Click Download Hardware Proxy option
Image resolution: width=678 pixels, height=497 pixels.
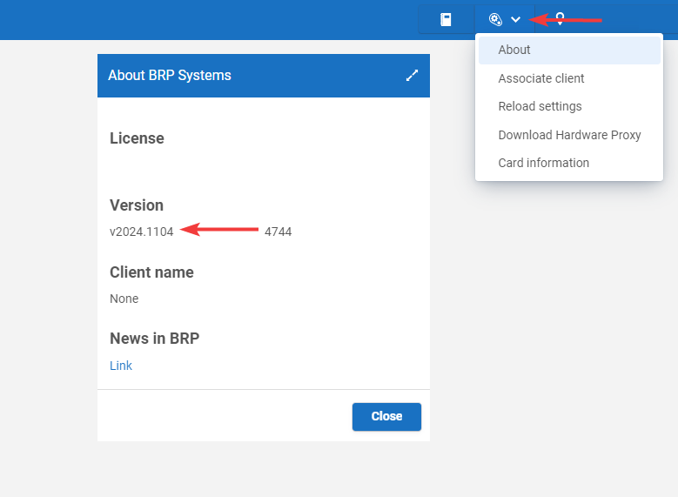tap(569, 135)
